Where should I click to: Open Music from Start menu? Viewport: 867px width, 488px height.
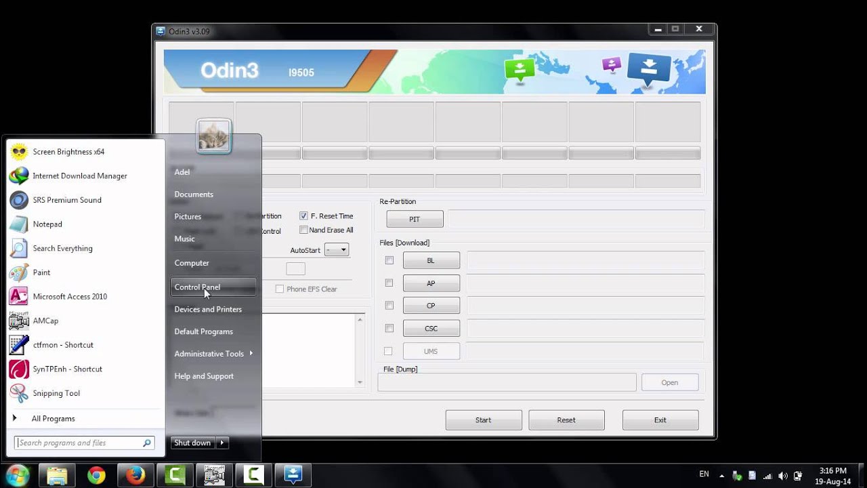point(213,239)
